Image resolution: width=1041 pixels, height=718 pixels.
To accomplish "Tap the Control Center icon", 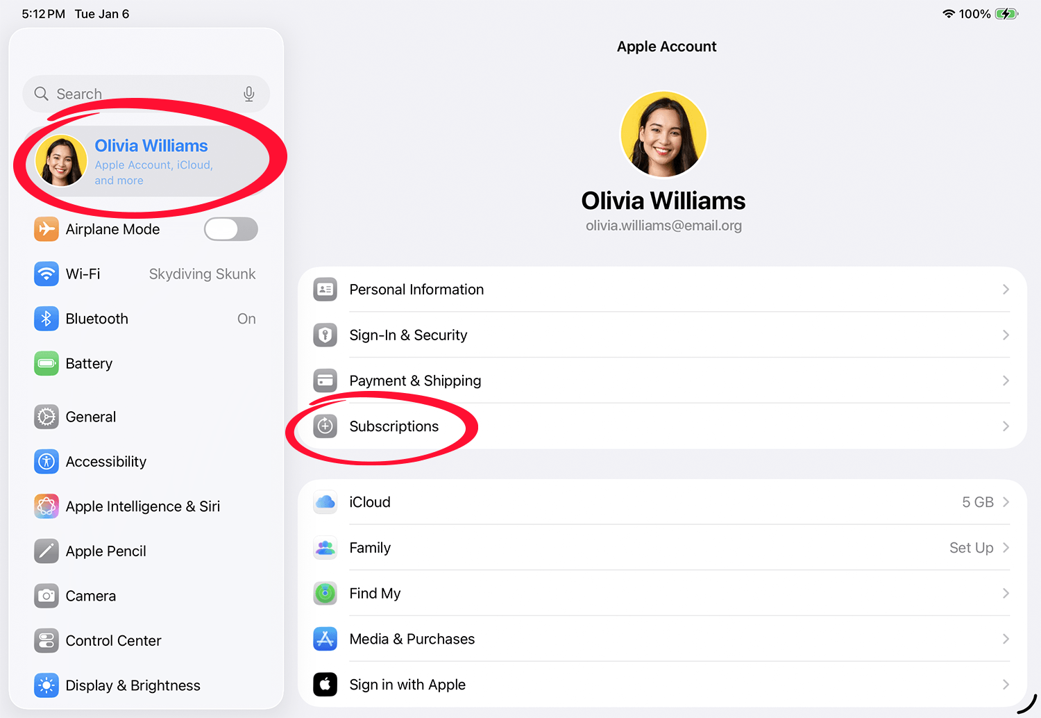I will [46, 640].
